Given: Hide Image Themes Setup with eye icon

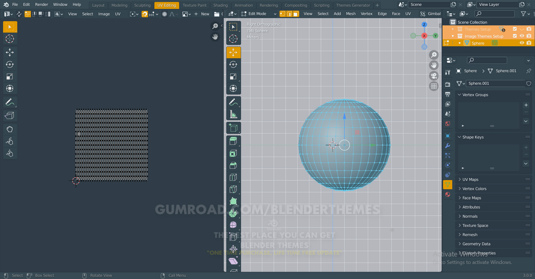Looking at the screenshot, I should point(522,36).
